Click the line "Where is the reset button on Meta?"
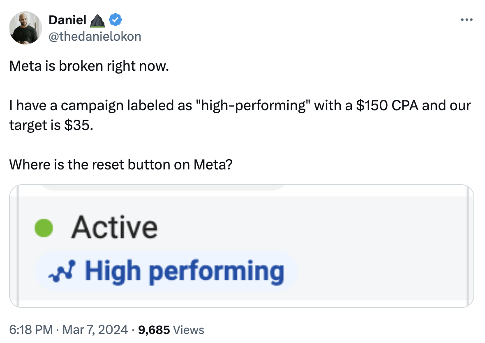Screen dimensions: 485x343 coord(121,165)
